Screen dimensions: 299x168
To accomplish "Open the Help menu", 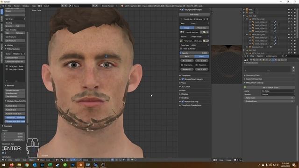I will [x=34, y=6].
